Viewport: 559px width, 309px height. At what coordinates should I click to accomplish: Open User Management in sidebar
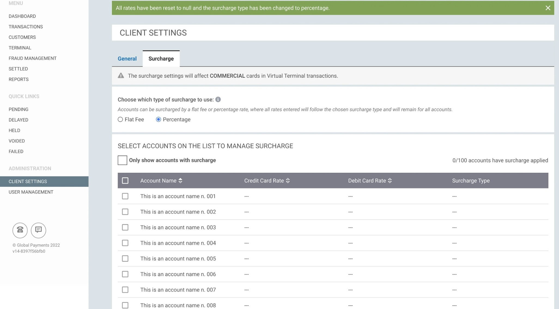pos(31,192)
